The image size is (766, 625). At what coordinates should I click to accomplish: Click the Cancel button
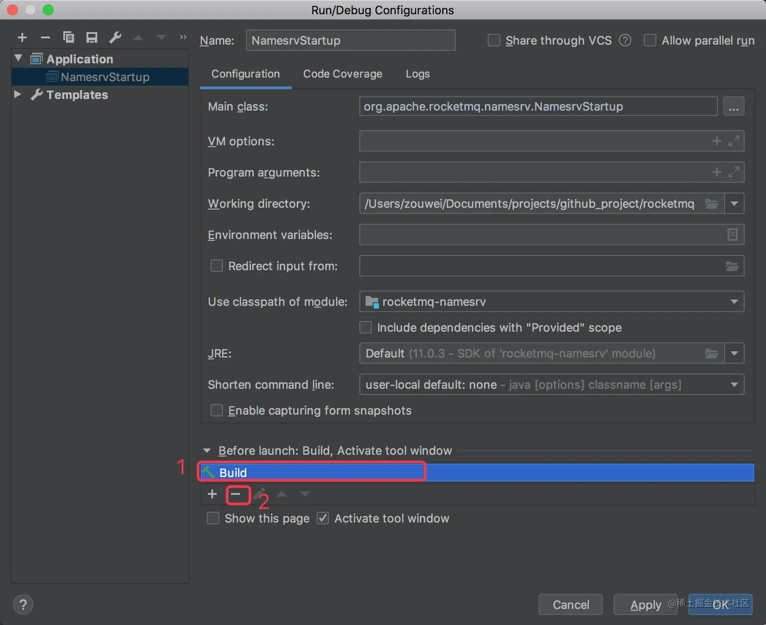point(570,605)
